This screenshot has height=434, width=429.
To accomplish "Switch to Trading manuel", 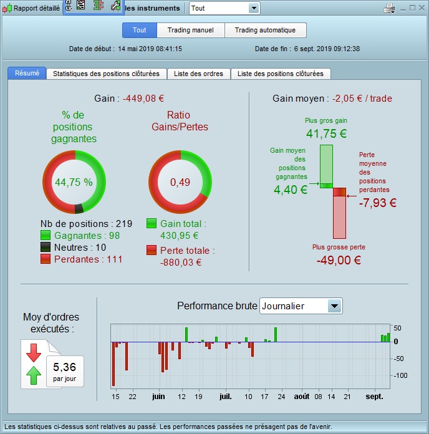I will (190, 30).
